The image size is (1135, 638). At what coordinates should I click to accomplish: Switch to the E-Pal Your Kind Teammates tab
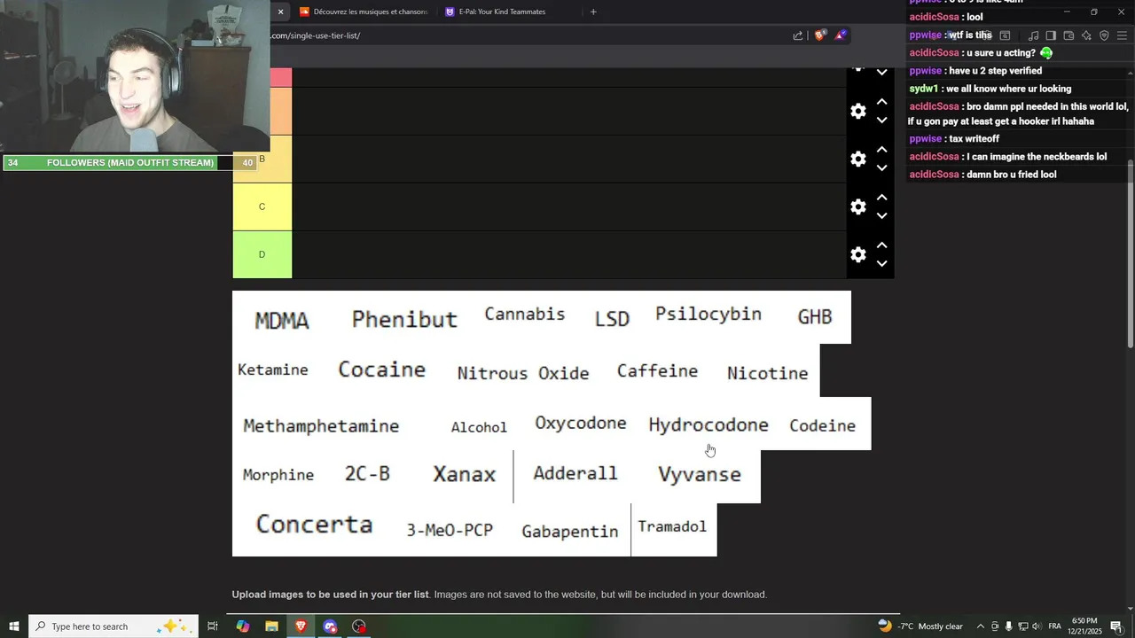(x=508, y=12)
